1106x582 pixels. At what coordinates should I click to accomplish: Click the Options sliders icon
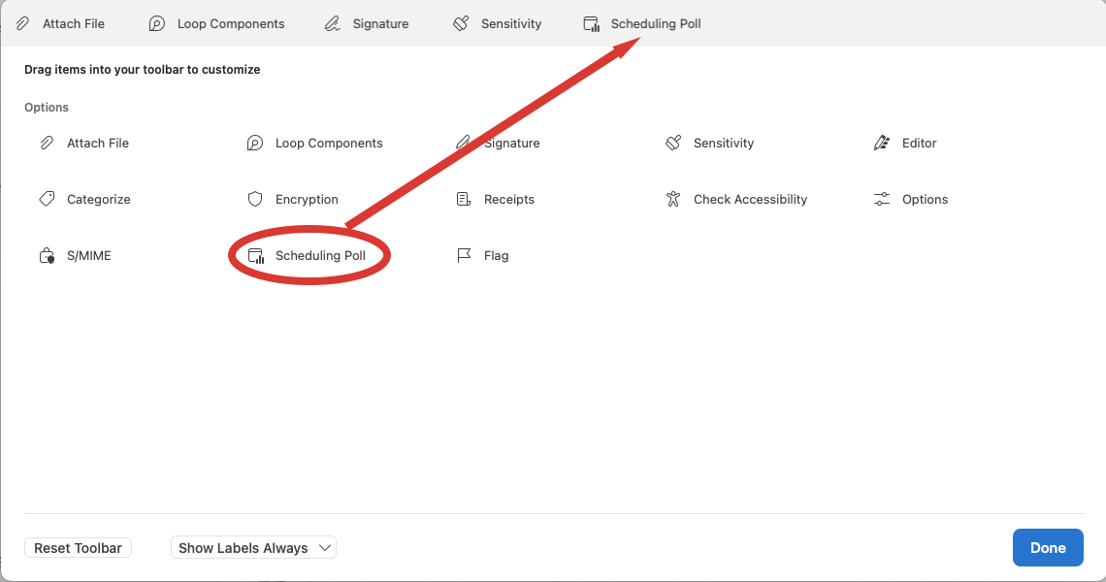click(882, 200)
